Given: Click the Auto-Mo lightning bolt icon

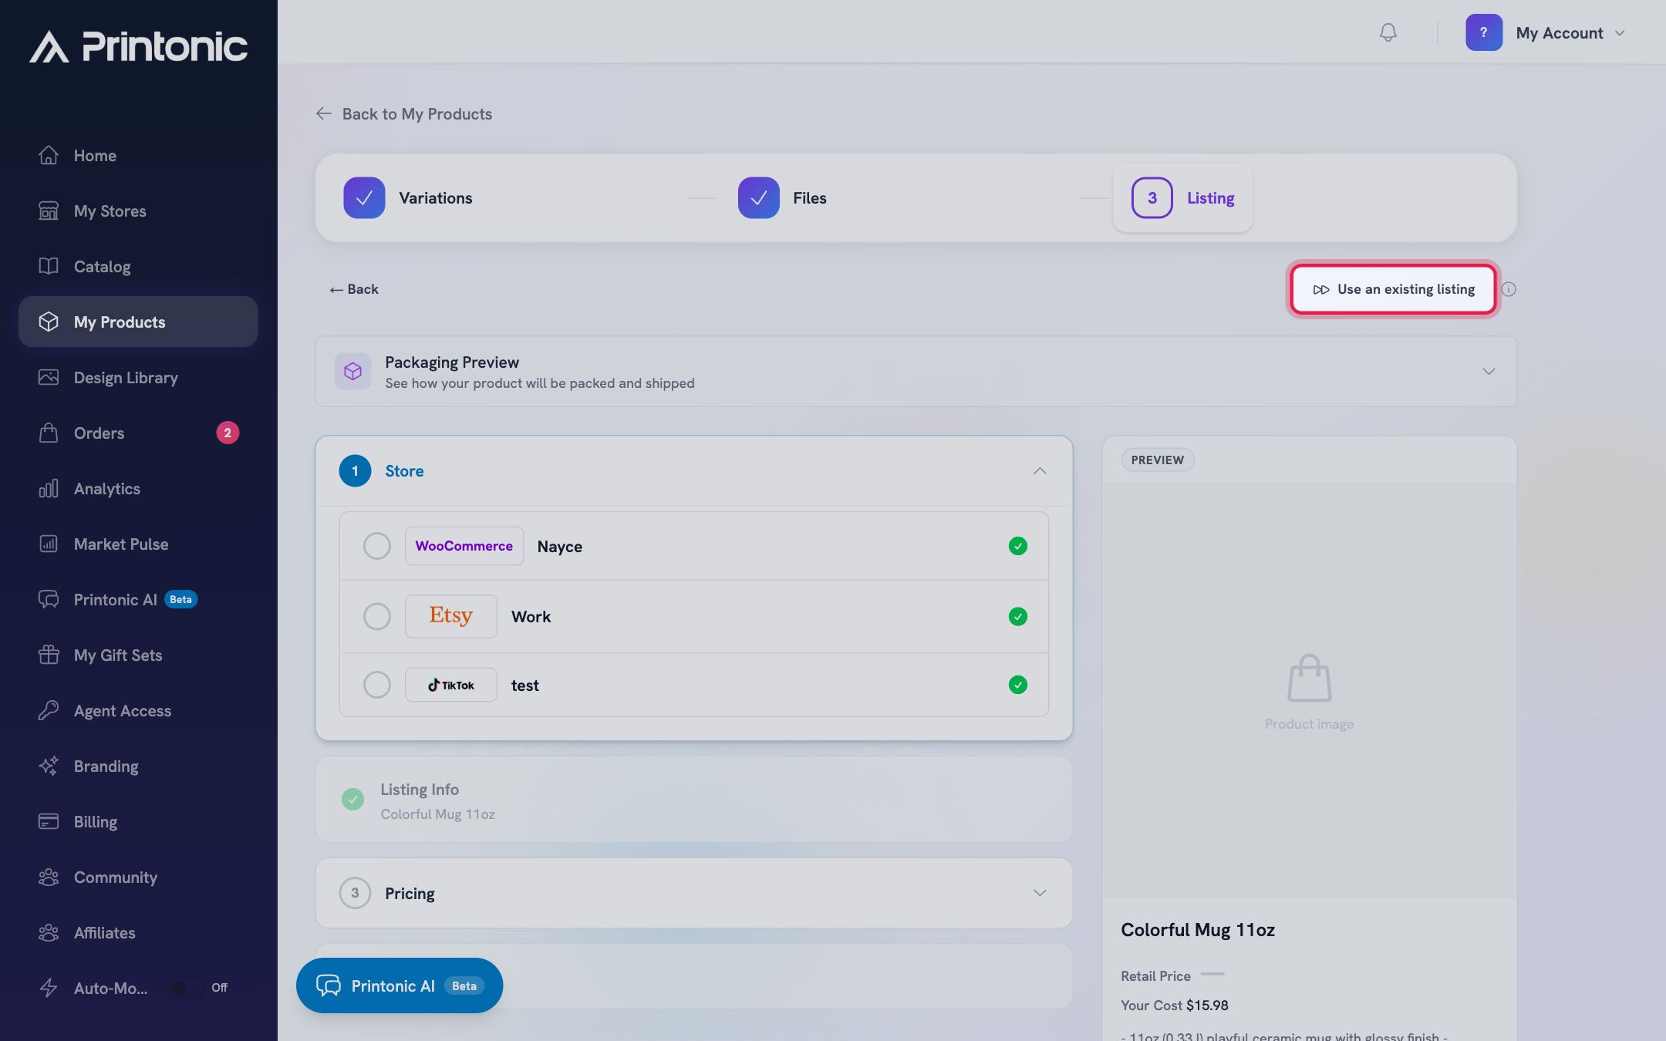Looking at the screenshot, I should tap(49, 988).
